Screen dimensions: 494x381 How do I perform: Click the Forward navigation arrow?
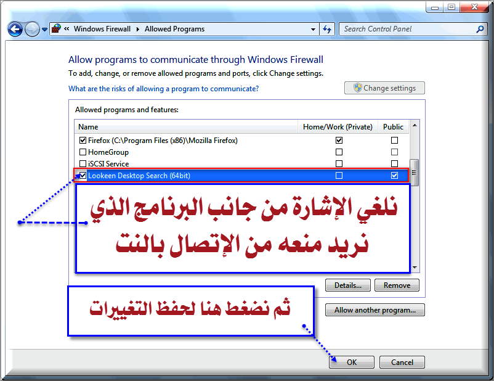[x=32, y=30]
